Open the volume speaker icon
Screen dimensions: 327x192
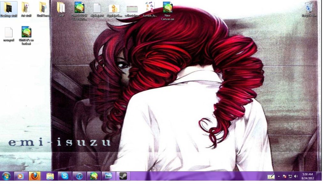(x=296, y=176)
